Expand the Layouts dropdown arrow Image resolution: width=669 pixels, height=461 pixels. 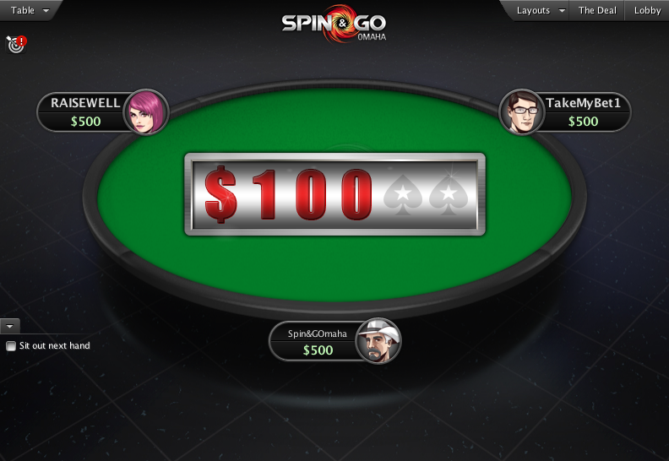point(562,11)
